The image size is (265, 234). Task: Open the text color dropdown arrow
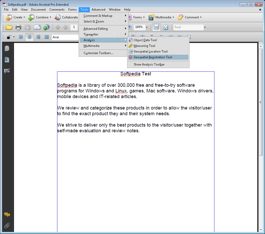pyautogui.click(x=14, y=37)
